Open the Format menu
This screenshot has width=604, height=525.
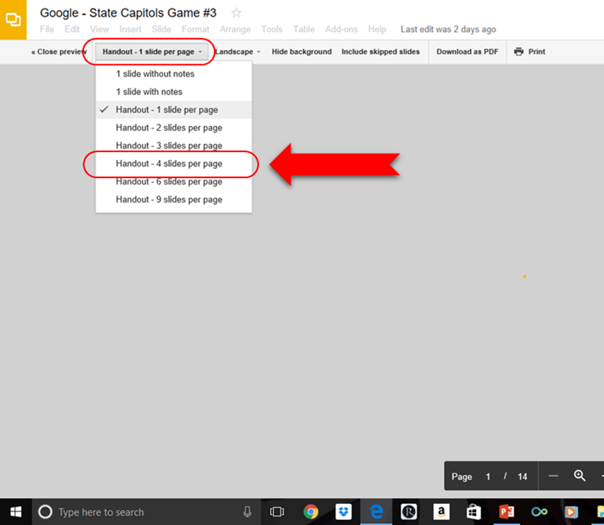click(195, 29)
